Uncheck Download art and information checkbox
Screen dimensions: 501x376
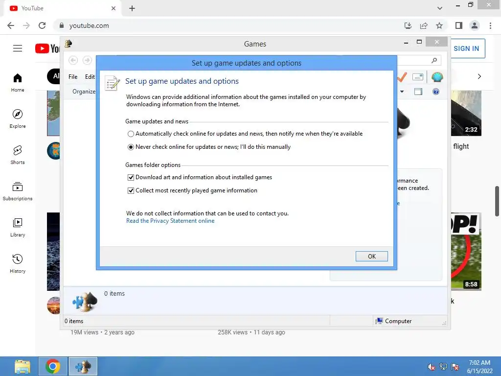point(131,177)
